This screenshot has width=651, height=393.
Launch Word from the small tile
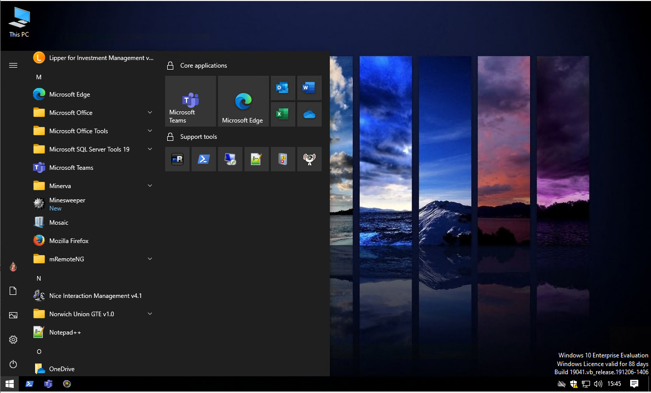click(309, 88)
